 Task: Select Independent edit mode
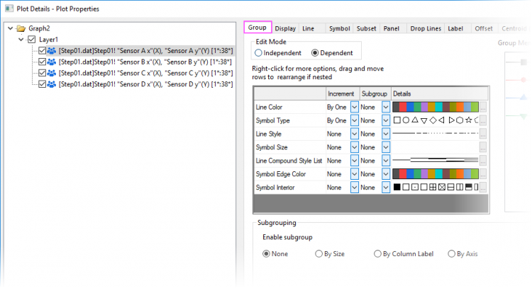(258, 53)
